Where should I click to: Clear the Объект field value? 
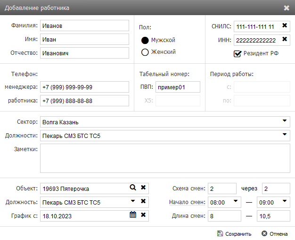tap(143, 188)
